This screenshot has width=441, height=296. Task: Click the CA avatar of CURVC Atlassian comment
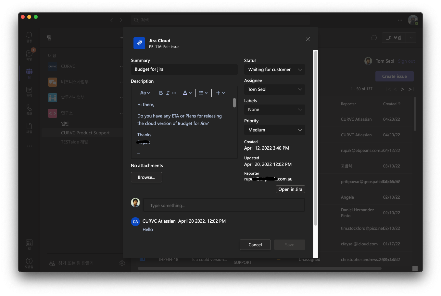point(135,221)
